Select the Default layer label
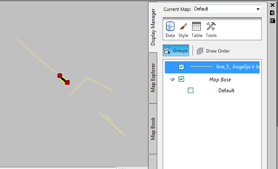This screenshot has width=278, height=169. click(x=226, y=91)
